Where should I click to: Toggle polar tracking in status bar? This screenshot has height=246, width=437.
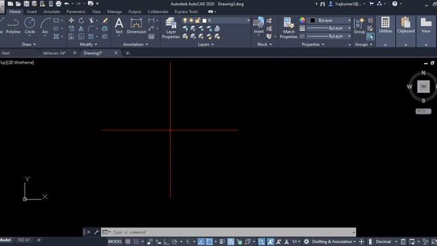click(175, 241)
